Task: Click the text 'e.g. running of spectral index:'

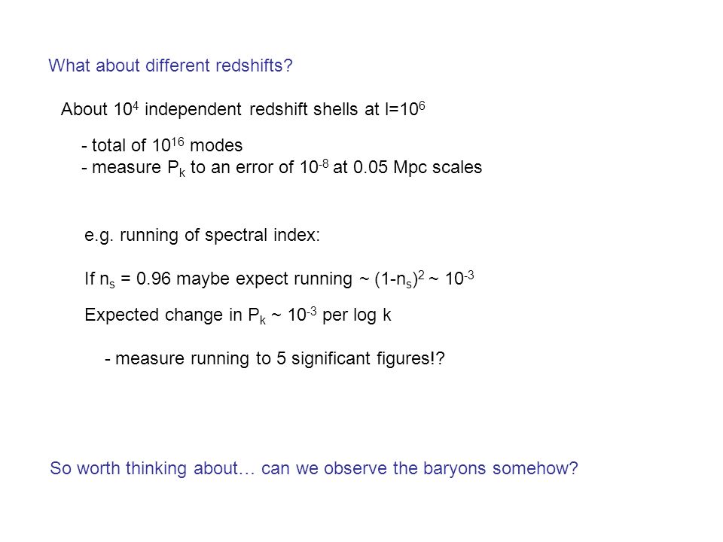Action: 202,236
